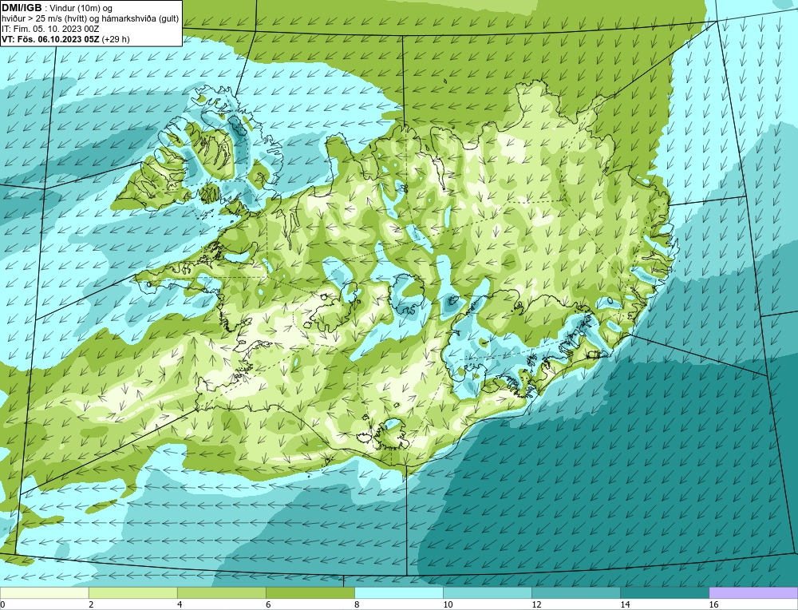Click the 2–4 m/s light green legend swatch

point(132,592)
